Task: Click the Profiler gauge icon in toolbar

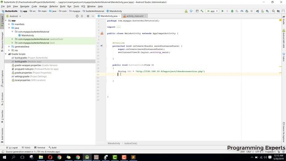Action: (x=242, y=11)
